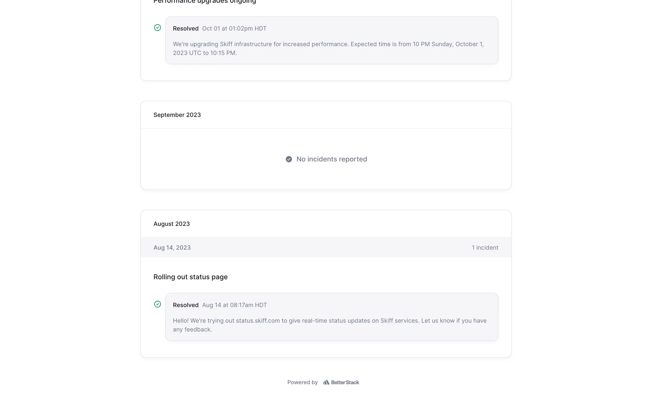
Task: Click the status.skiff.com feedback message text
Action: pyautogui.click(x=329, y=325)
